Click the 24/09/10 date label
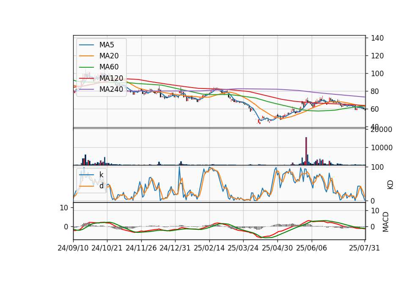Viewport: 406px width, 292px height. point(73,248)
